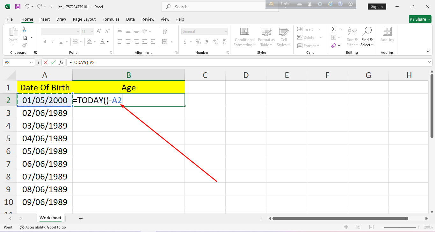Click the Percent Style icon
The height and width of the screenshot is (232, 435).
(x=198, y=42)
